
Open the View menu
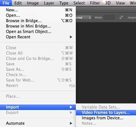[x=120, y=3]
